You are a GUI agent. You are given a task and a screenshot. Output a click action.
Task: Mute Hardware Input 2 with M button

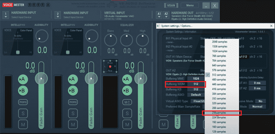tap(73, 125)
